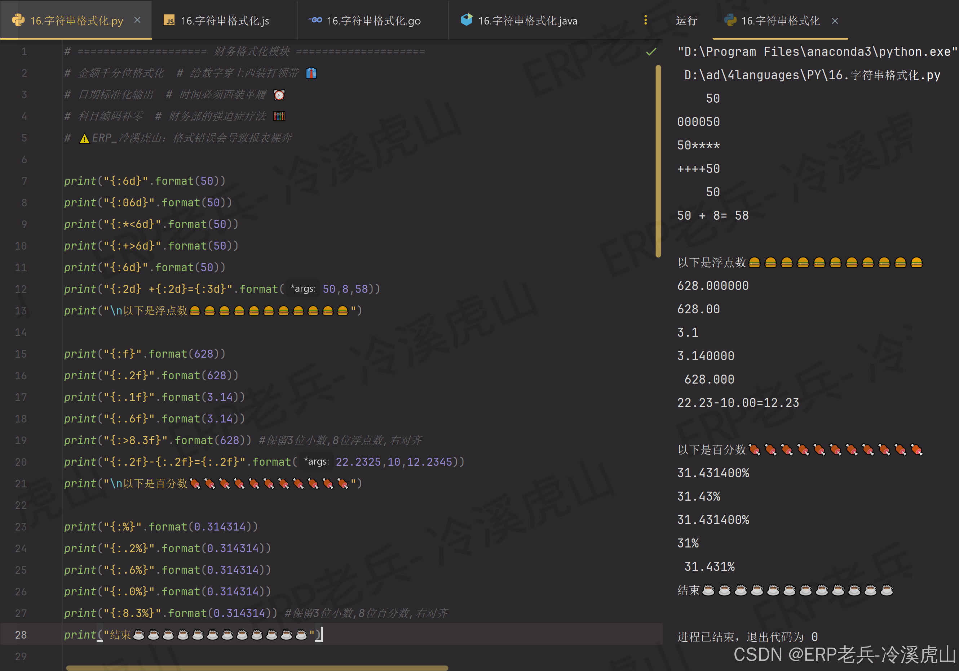Click the JS icon on the JavaScript tab
This screenshot has height=671, width=959.
169,20
